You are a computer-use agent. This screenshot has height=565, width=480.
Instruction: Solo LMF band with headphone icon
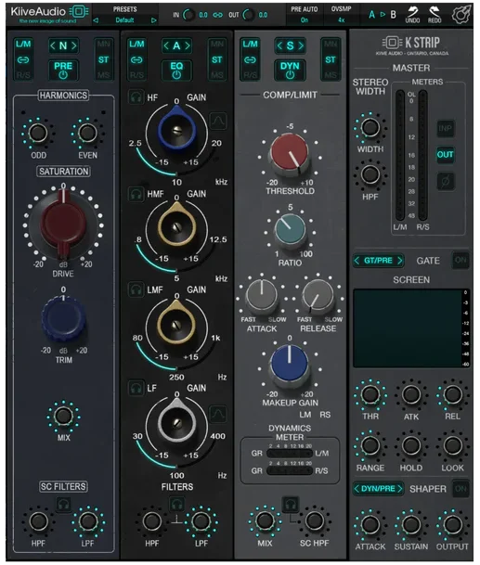click(136, 289)
